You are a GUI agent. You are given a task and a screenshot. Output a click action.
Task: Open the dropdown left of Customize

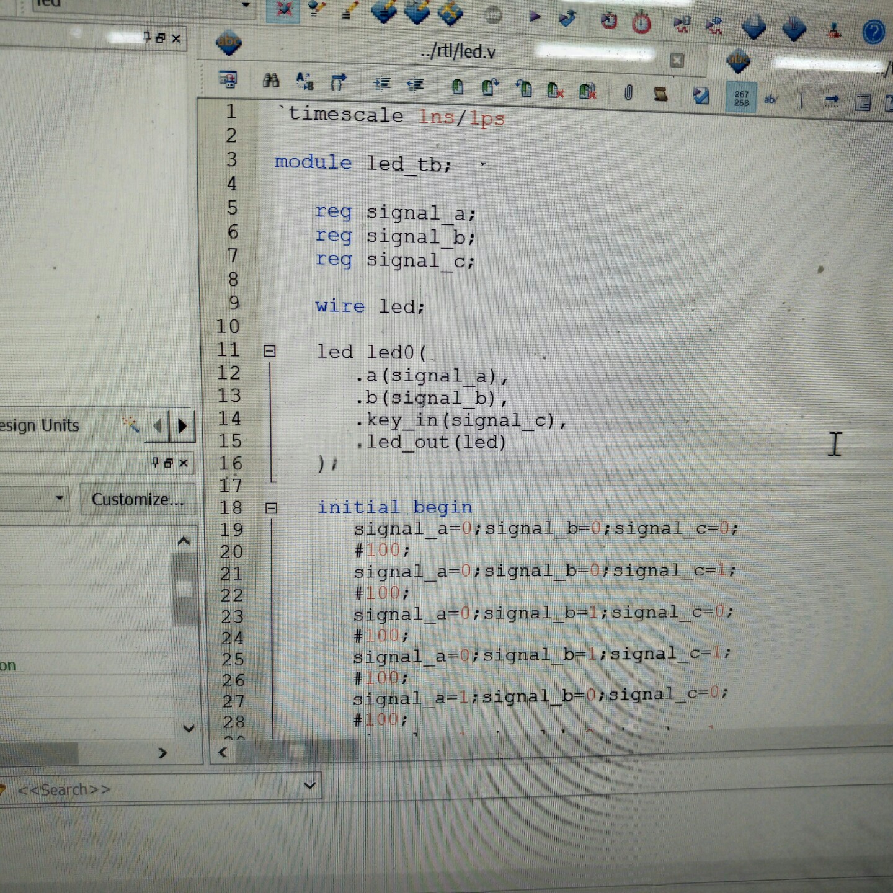click(x=60, y=498)
